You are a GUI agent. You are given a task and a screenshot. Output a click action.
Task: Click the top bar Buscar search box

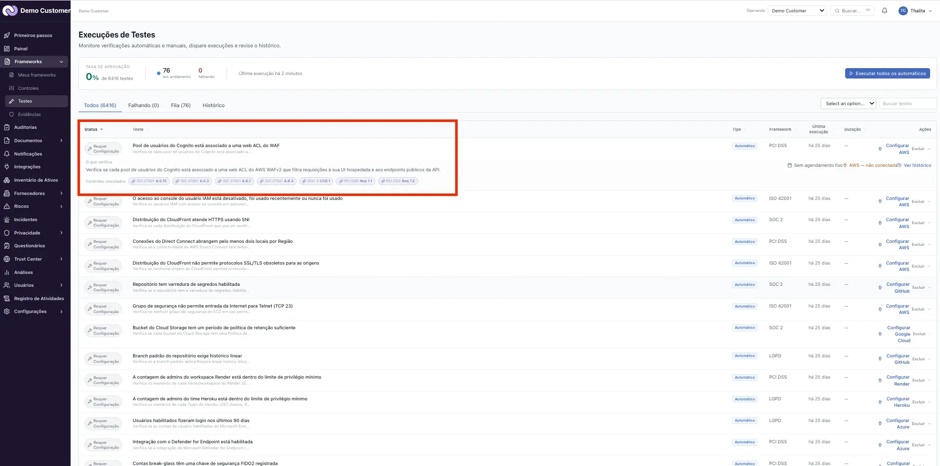[x=852, y=10]
